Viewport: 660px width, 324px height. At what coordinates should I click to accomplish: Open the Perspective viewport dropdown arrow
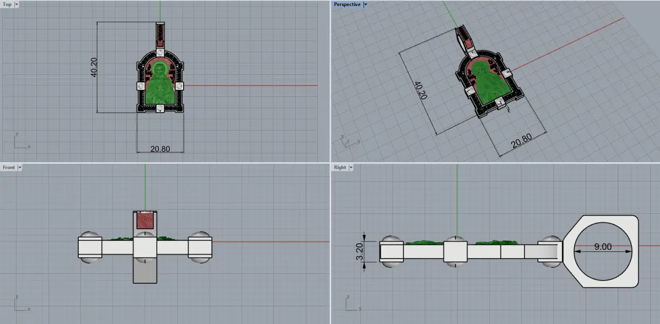365,4
